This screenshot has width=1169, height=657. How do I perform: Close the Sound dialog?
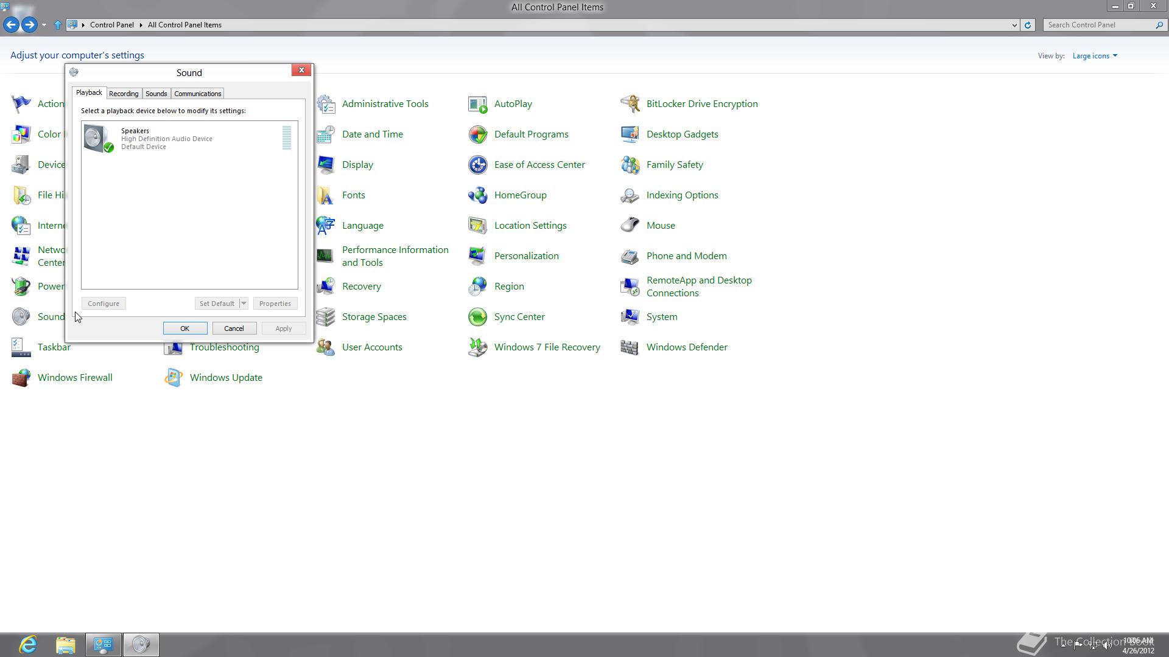(301, 70)
